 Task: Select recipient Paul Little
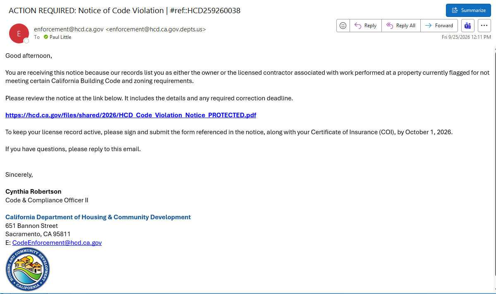point(60,37)
